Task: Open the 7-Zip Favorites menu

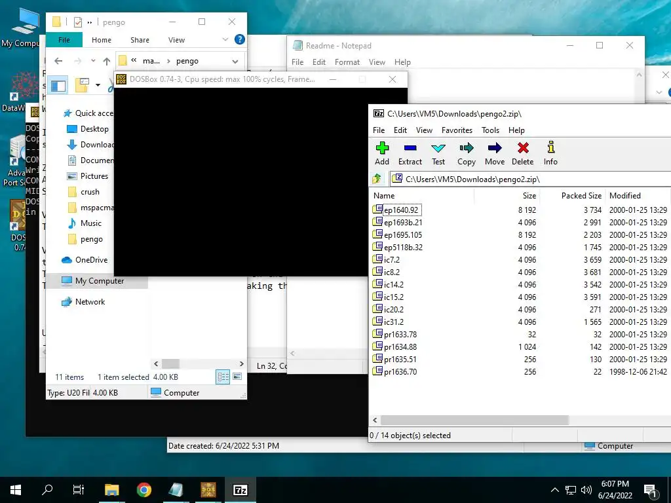Action: point(457,130)
